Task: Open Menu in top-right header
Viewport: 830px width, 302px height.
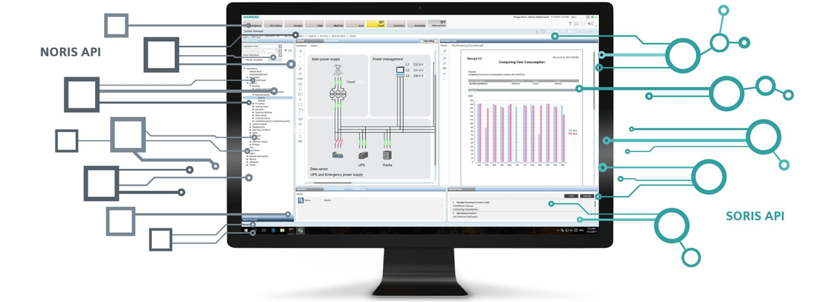Action: tap(574, 17)
